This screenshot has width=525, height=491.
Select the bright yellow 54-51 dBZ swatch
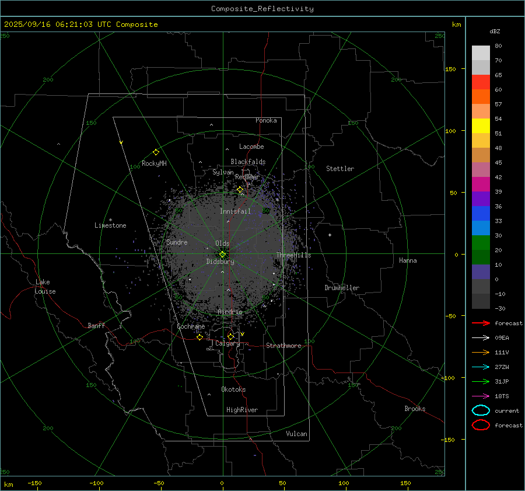481,126
